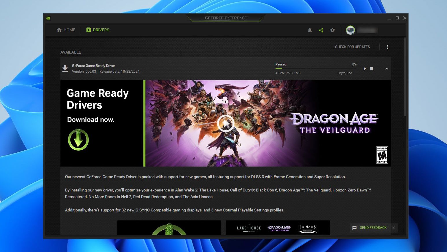Click CHECK FOR UPDATES
The width and height of the screenshot is (447, 252).
click(x=352, y=47)
